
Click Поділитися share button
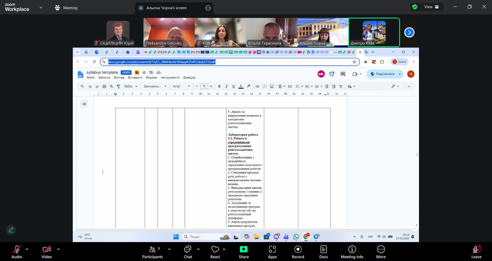(382, 74)
